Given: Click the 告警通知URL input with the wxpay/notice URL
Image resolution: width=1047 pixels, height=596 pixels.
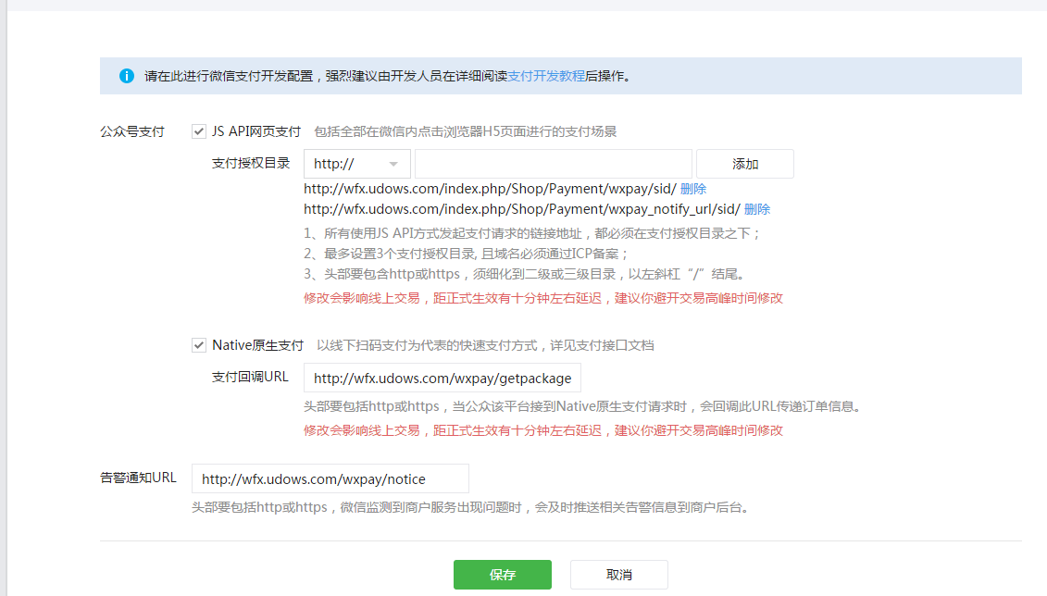Looking at the screenshot, I should pos(330,478).
